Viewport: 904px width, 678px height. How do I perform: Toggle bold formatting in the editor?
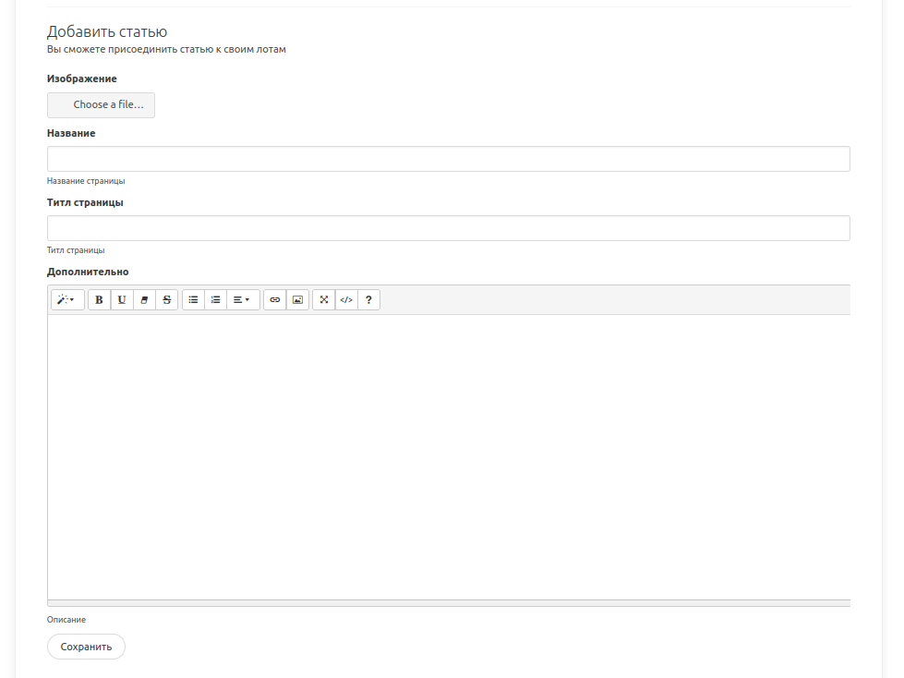(x=99, y=300)
